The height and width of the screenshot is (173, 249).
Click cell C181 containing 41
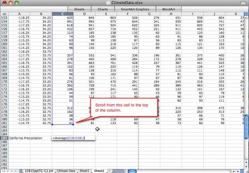click(62, 123)
